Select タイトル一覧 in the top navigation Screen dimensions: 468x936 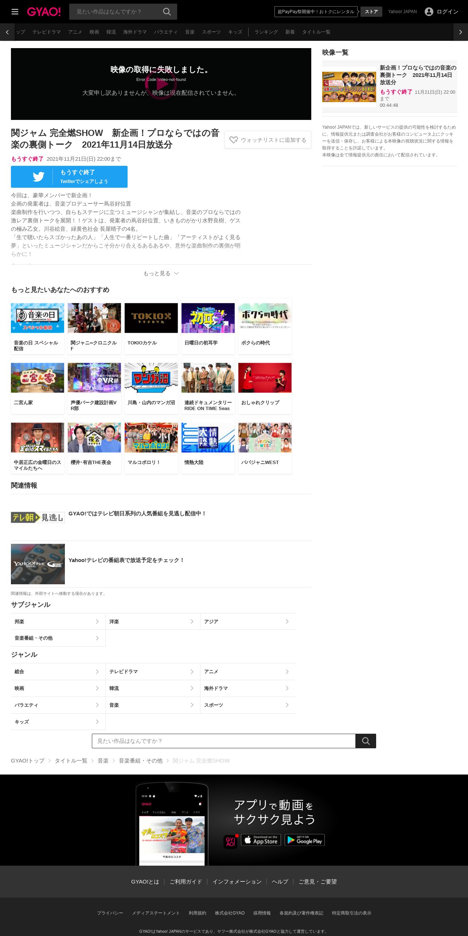pyautogui.click(x=316, y=32)
